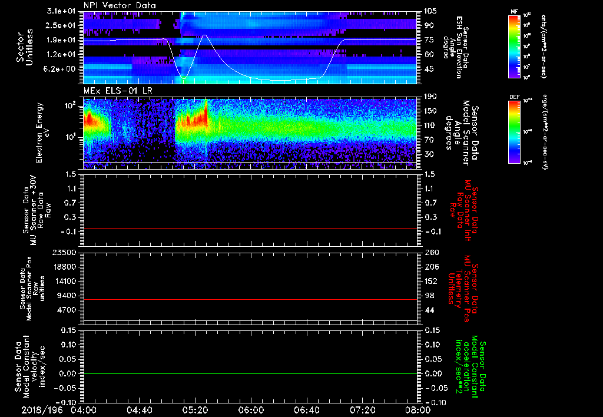603x417 pixels.
Task: Click the red electron burst near 05:20
Action: point(197,117)
